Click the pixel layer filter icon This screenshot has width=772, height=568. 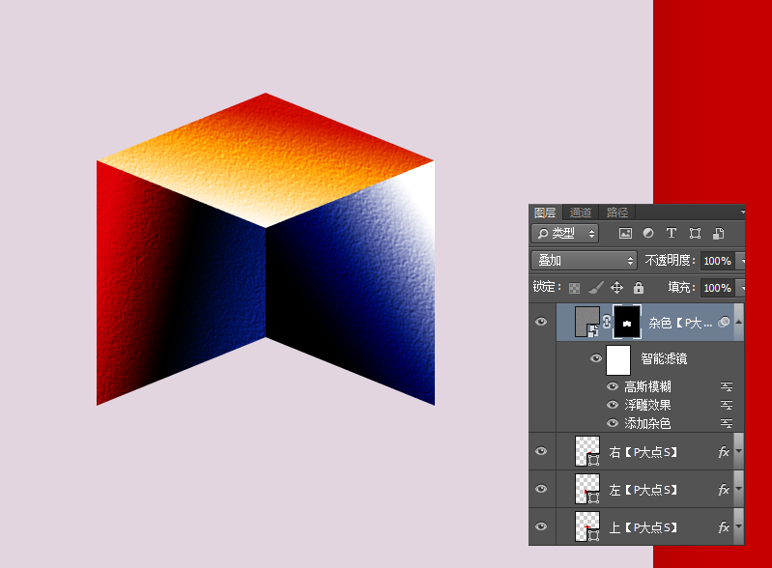click(x=625, y=234)
